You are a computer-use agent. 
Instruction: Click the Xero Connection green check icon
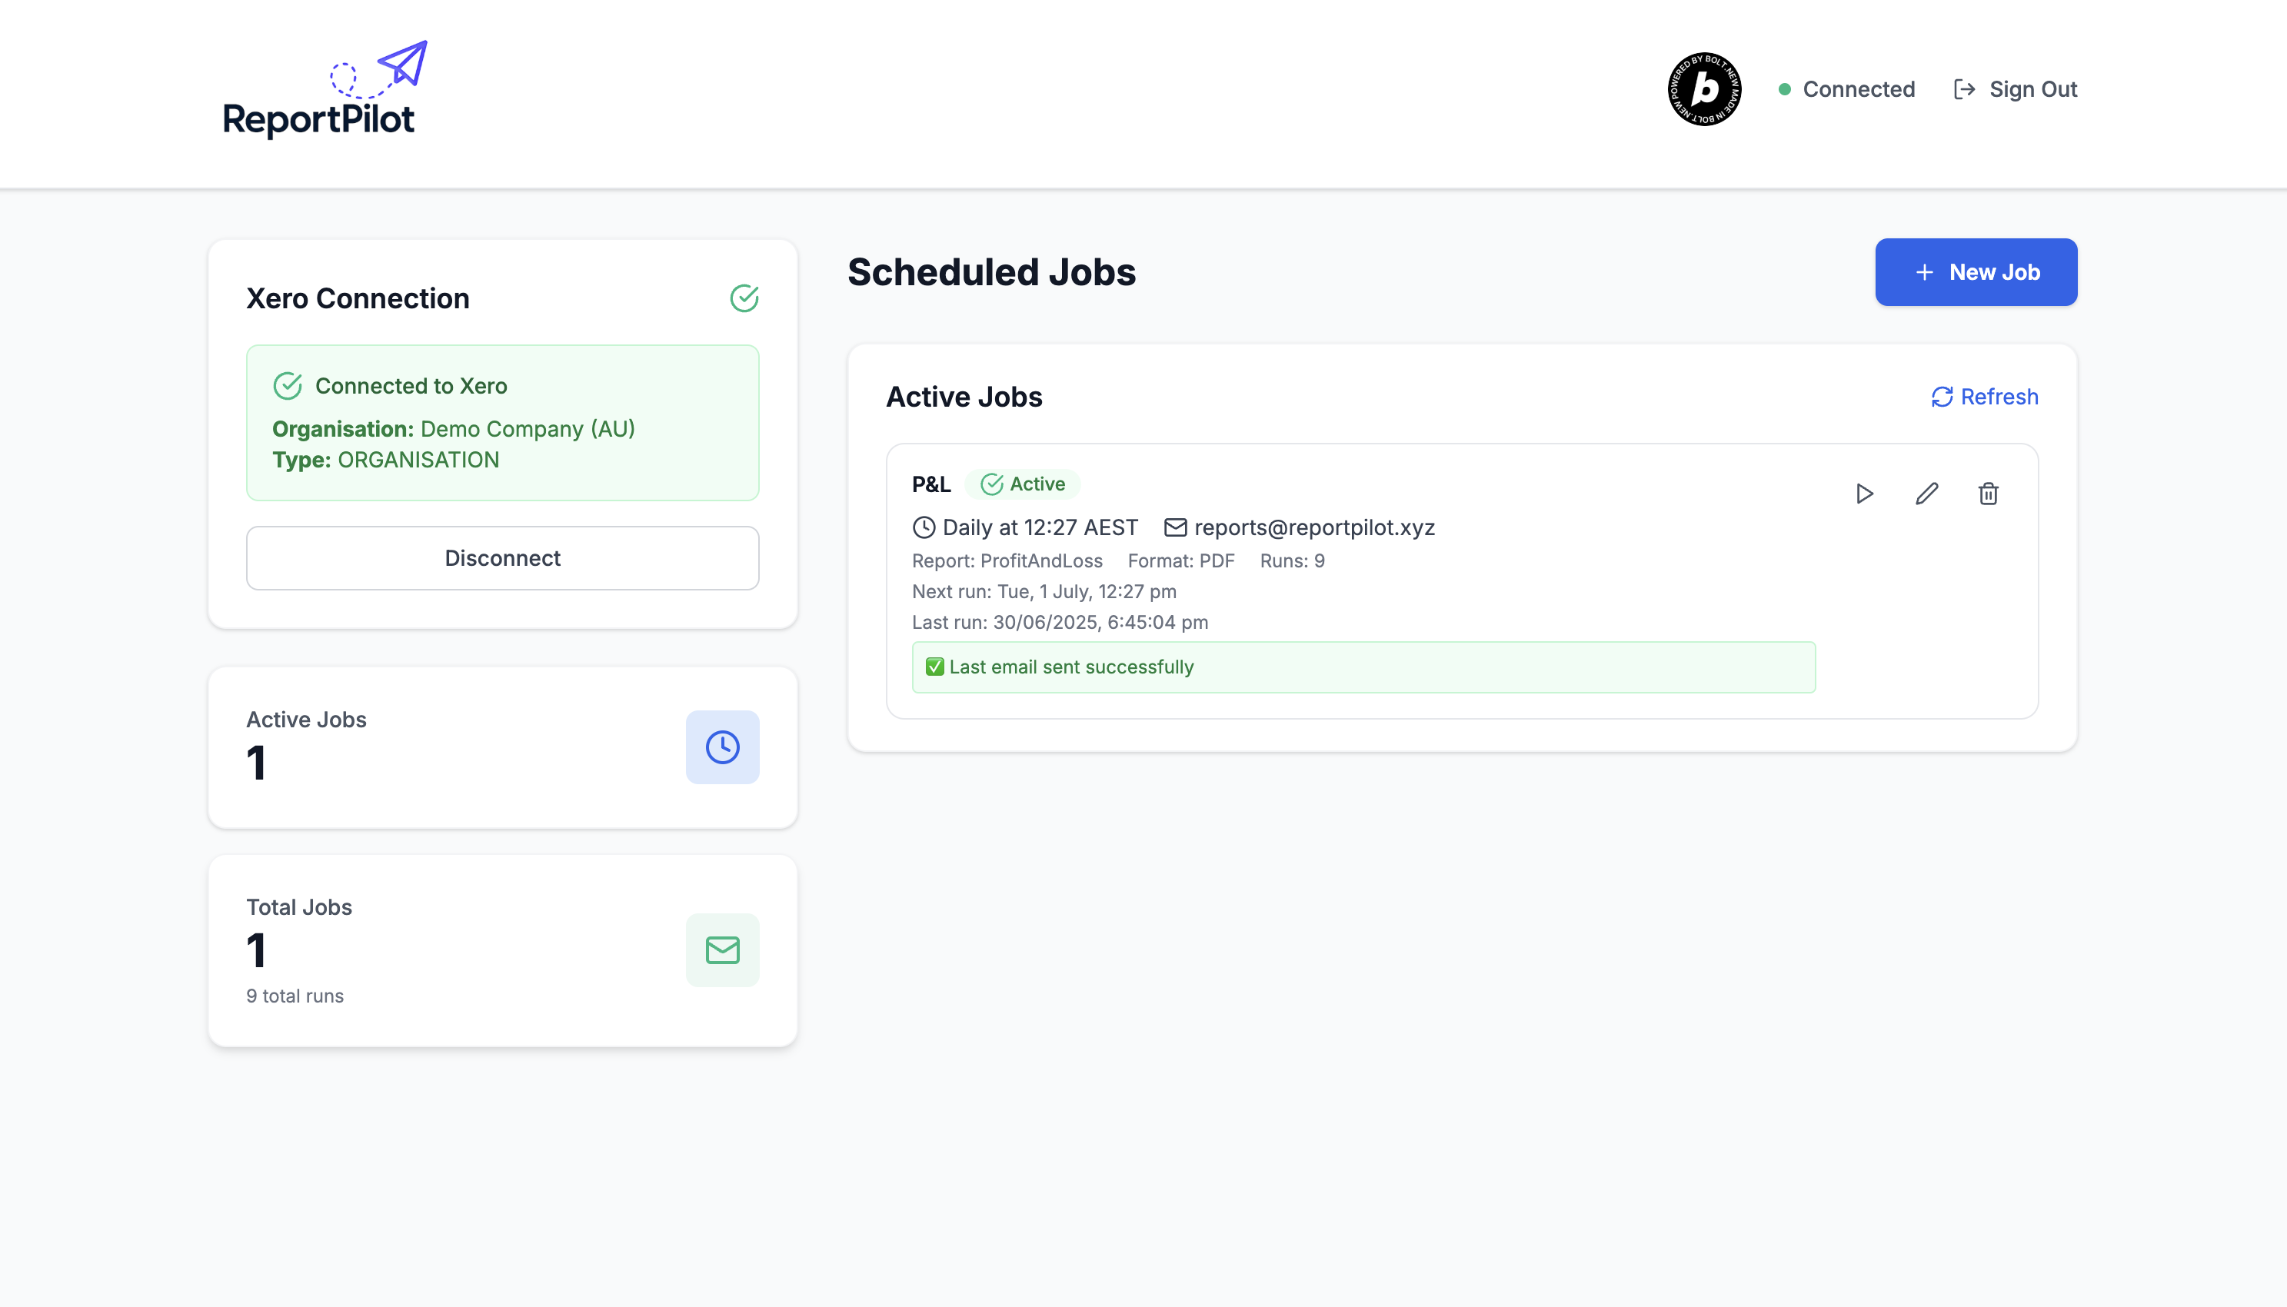click(x=744, y=298)
